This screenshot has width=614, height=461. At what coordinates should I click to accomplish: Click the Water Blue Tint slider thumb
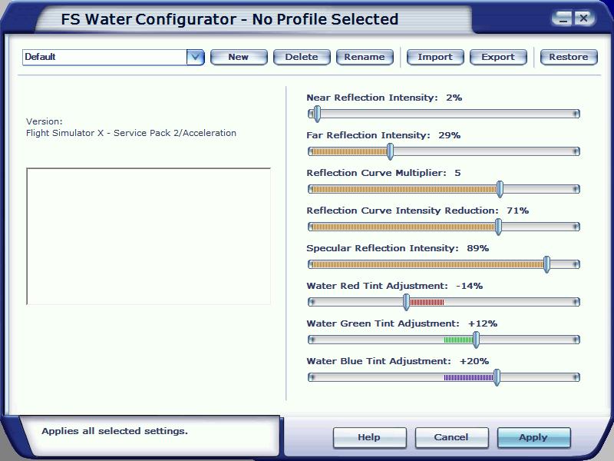(x=497, y=377)
